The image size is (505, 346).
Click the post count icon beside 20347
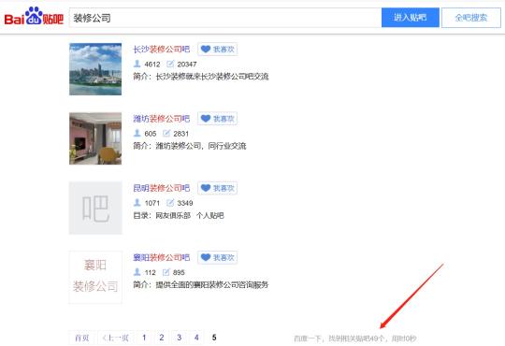(x=170, y=64)
